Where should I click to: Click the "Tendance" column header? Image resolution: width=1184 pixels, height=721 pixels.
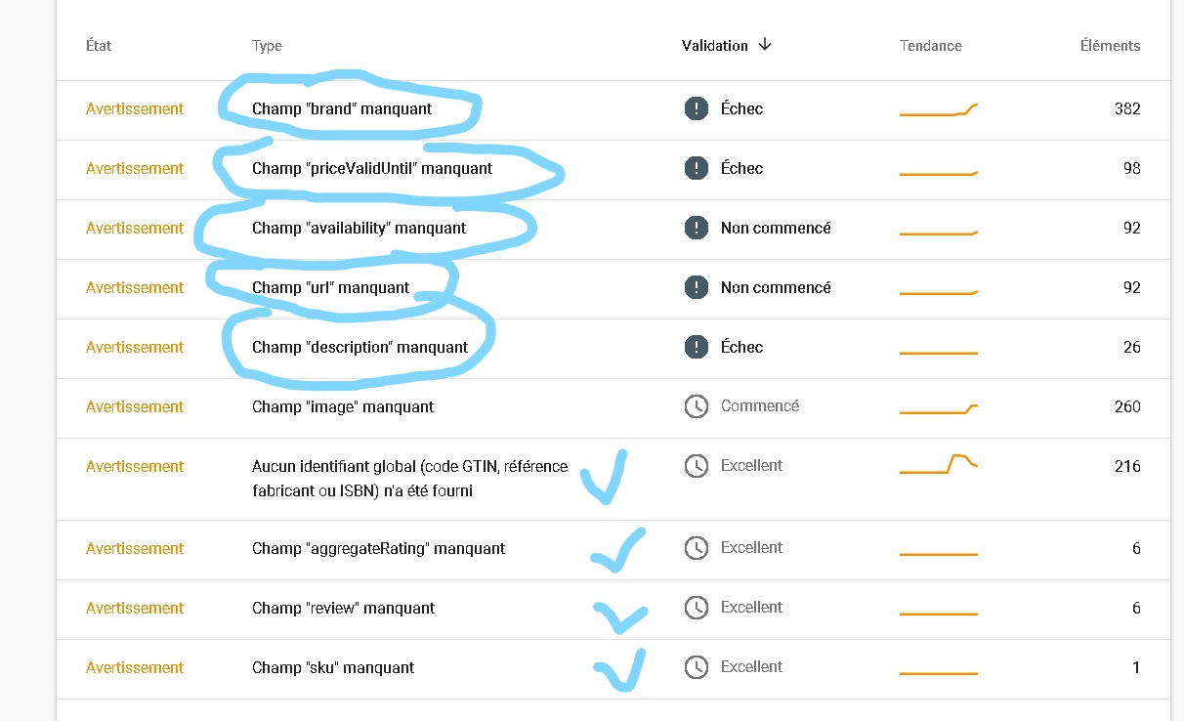click(930, 45)
